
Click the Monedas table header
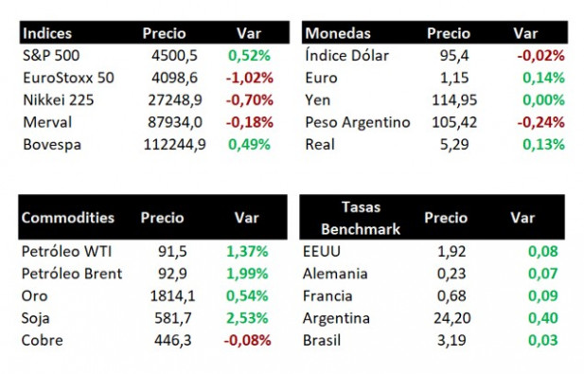tap(338, 33)
